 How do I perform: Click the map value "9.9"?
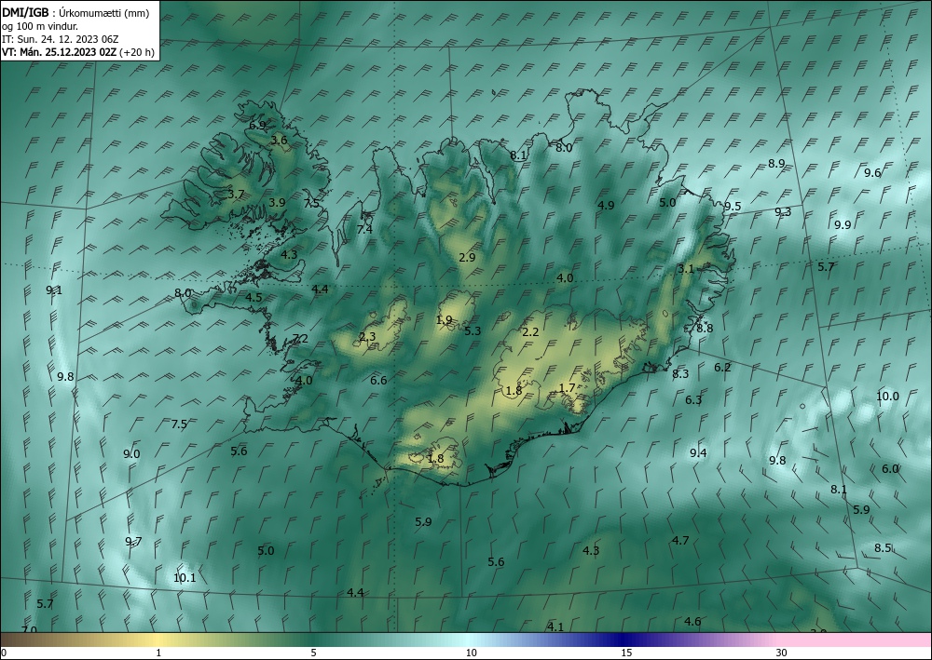843,224
